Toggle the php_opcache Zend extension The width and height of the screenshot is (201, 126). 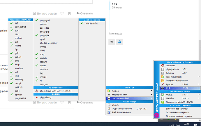tap(92, 23)
